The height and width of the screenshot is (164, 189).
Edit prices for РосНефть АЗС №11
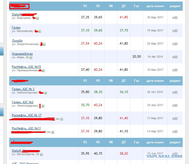pyautogui.click(x=175, y=131)
